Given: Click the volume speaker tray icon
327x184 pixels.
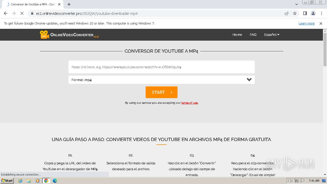Looking at the screenshot, I should [x=290, y=181].
